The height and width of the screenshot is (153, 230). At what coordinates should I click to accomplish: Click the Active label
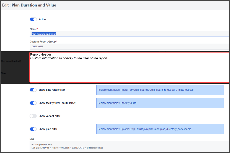click(x=43, y=19)
